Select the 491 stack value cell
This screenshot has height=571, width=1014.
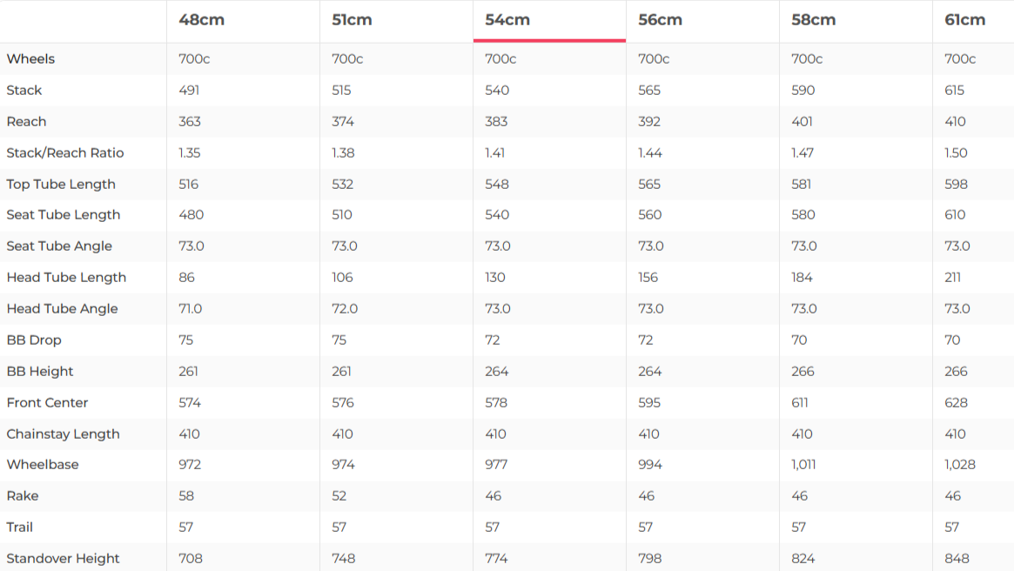tap(189, 91)
